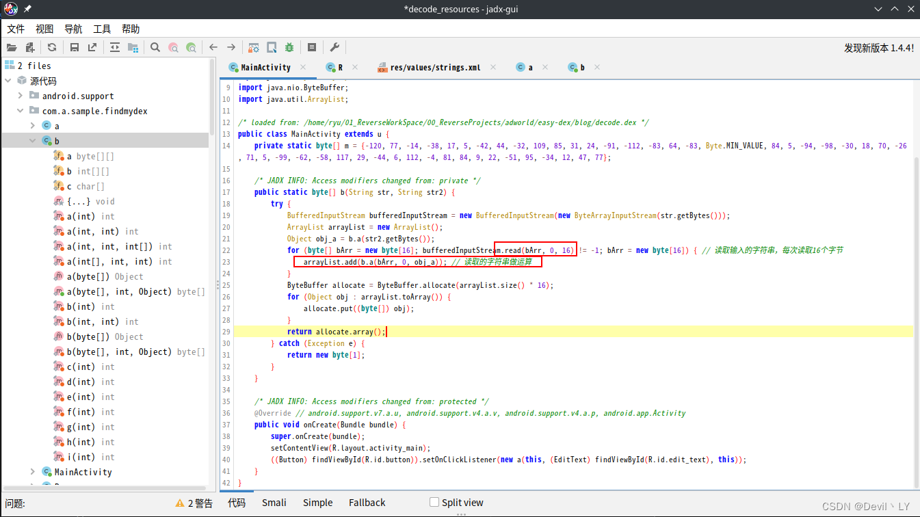The width and height of the screenshot is (920, 517).
Task: Collapse the 源代码 root node
Action: 8,81
